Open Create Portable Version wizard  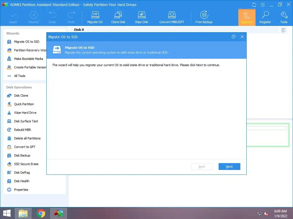(x=27, y=67)
